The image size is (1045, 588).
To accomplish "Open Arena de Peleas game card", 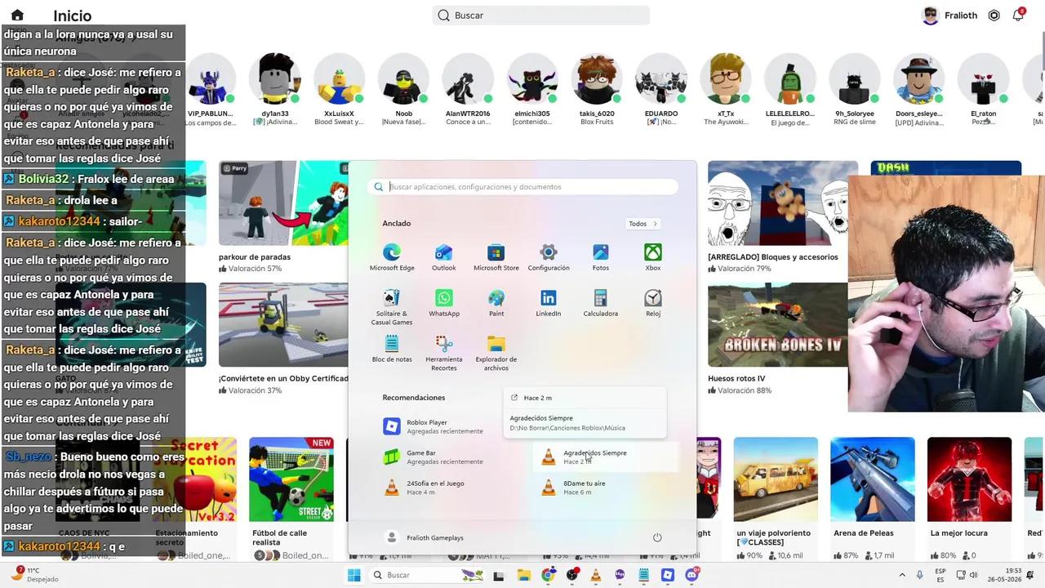I will click(x=873, y=479).
